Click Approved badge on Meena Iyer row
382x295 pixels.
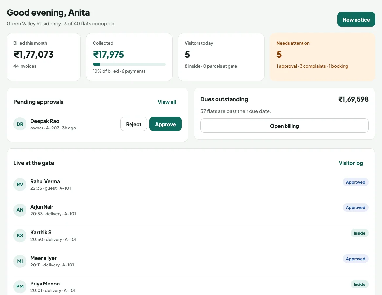(356, 259)
